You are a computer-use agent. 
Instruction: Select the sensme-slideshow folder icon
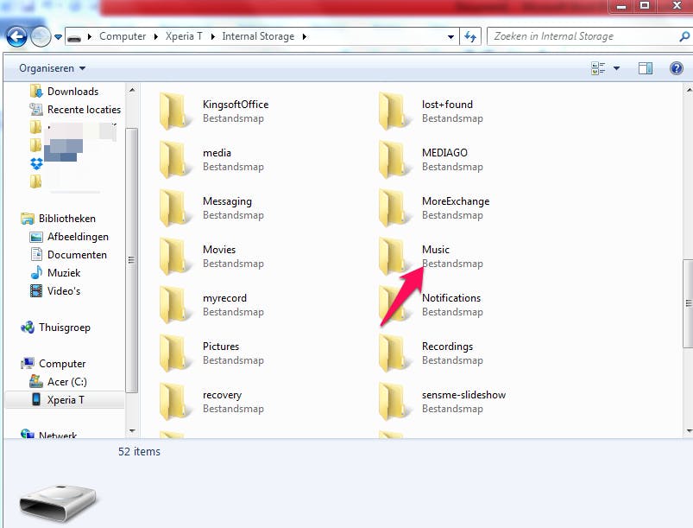click(x=393, y=402)
